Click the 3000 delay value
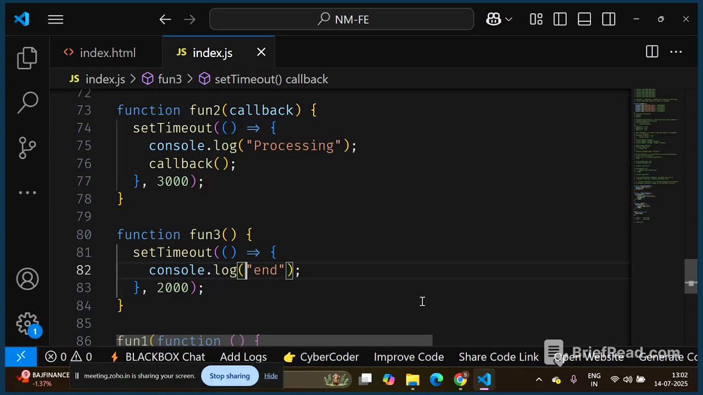The width and height of the screenshot is (703, 395). (172, 181)
